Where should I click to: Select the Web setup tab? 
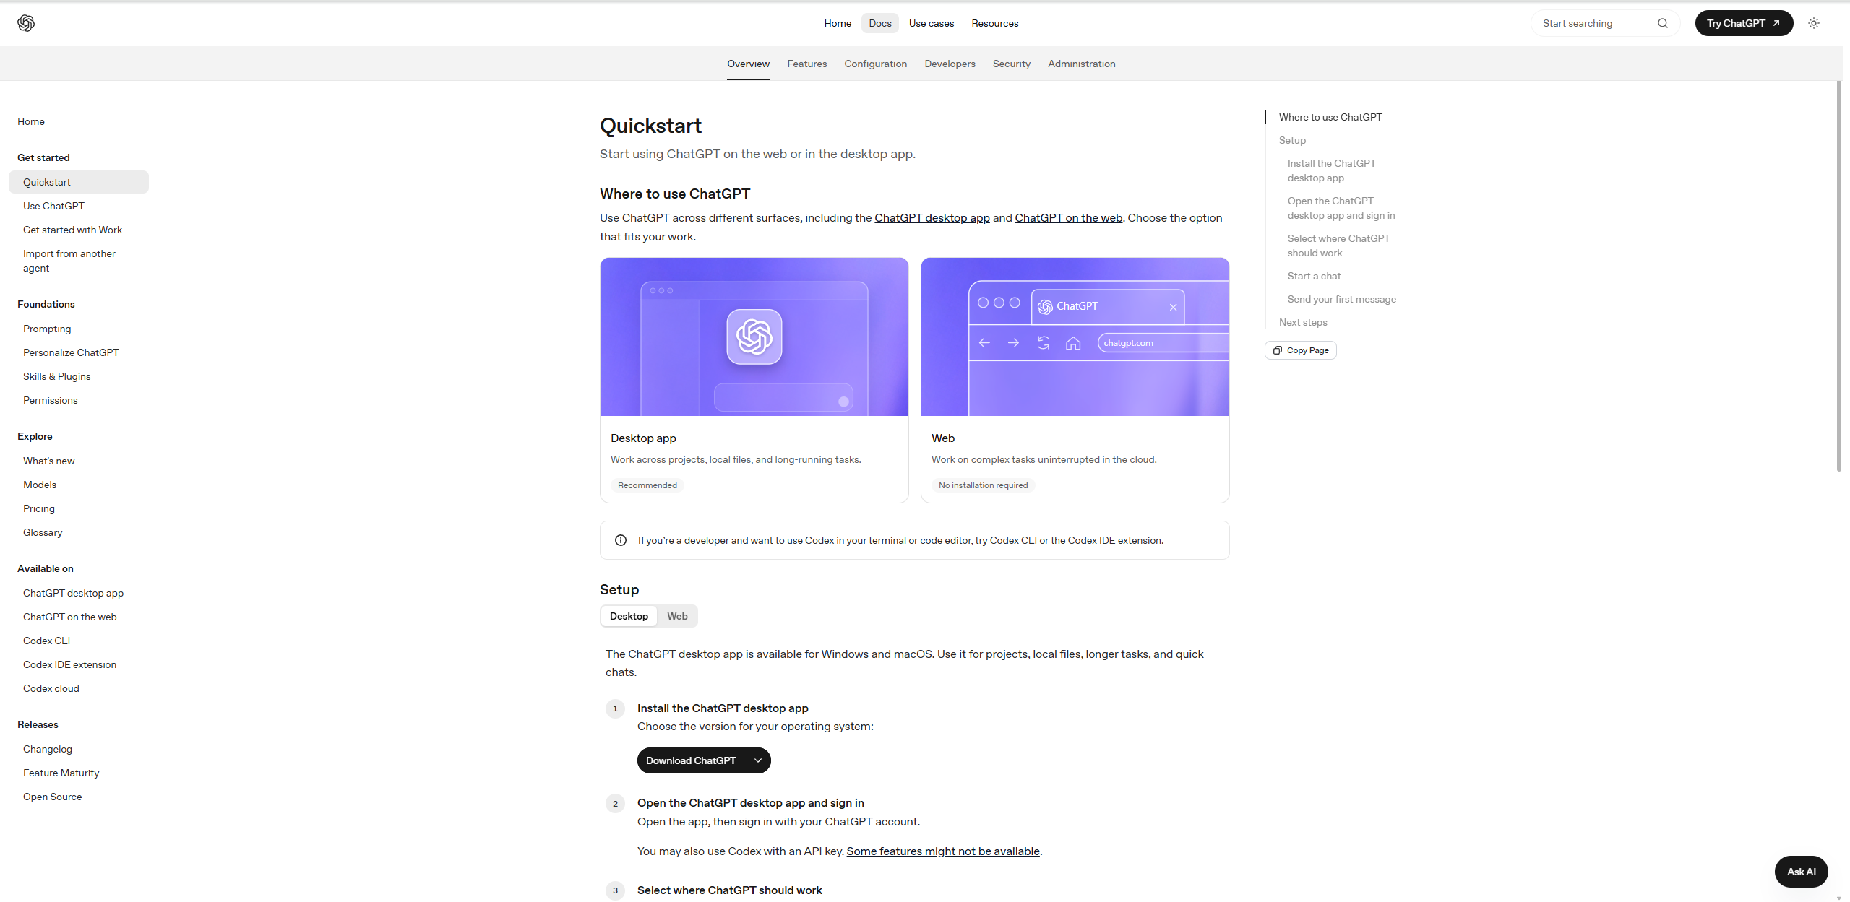tap(677, 616)
